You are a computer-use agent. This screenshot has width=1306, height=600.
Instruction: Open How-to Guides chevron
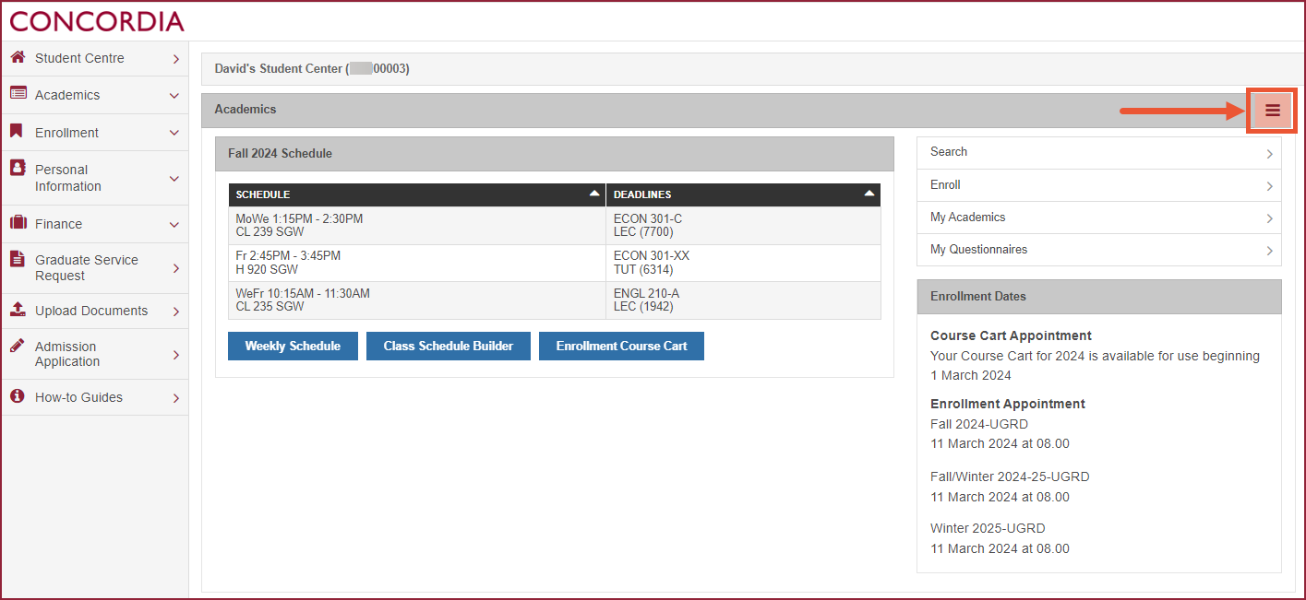[x=175, y=398]
